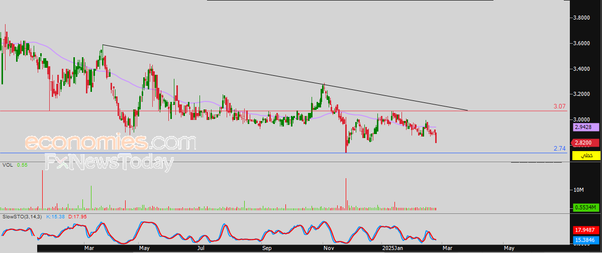Click the yellow خطي scale tag
602x253 pixels.
point(586,155)
